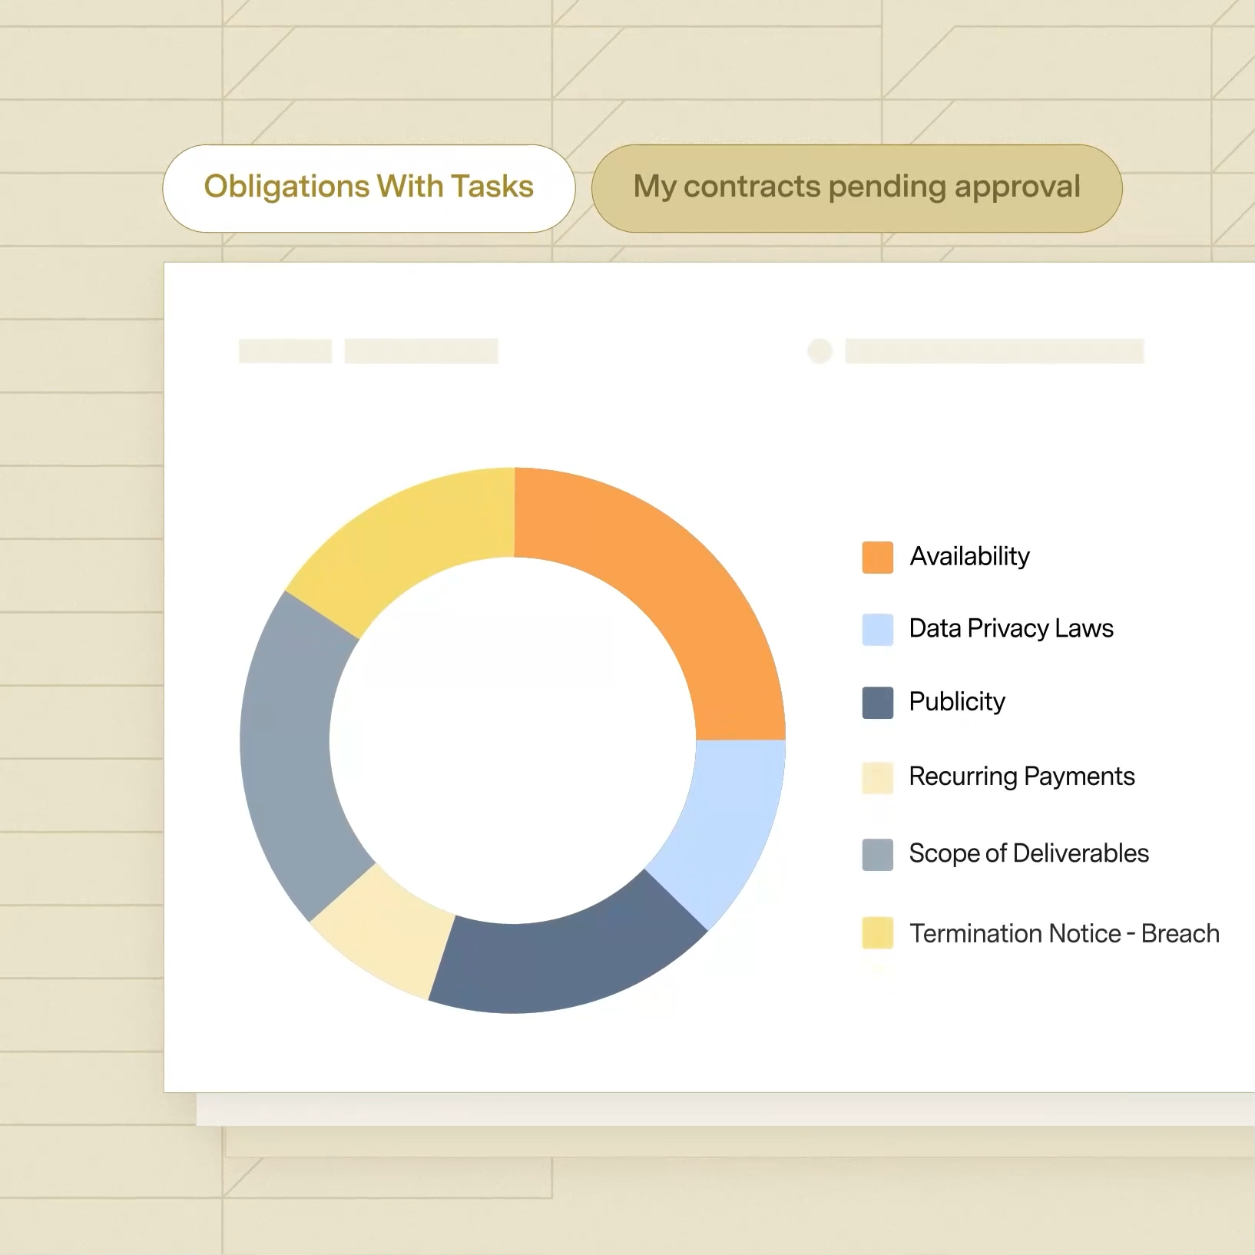
Task: Toggle the Availability legend label
Action: tap(969, 556)
